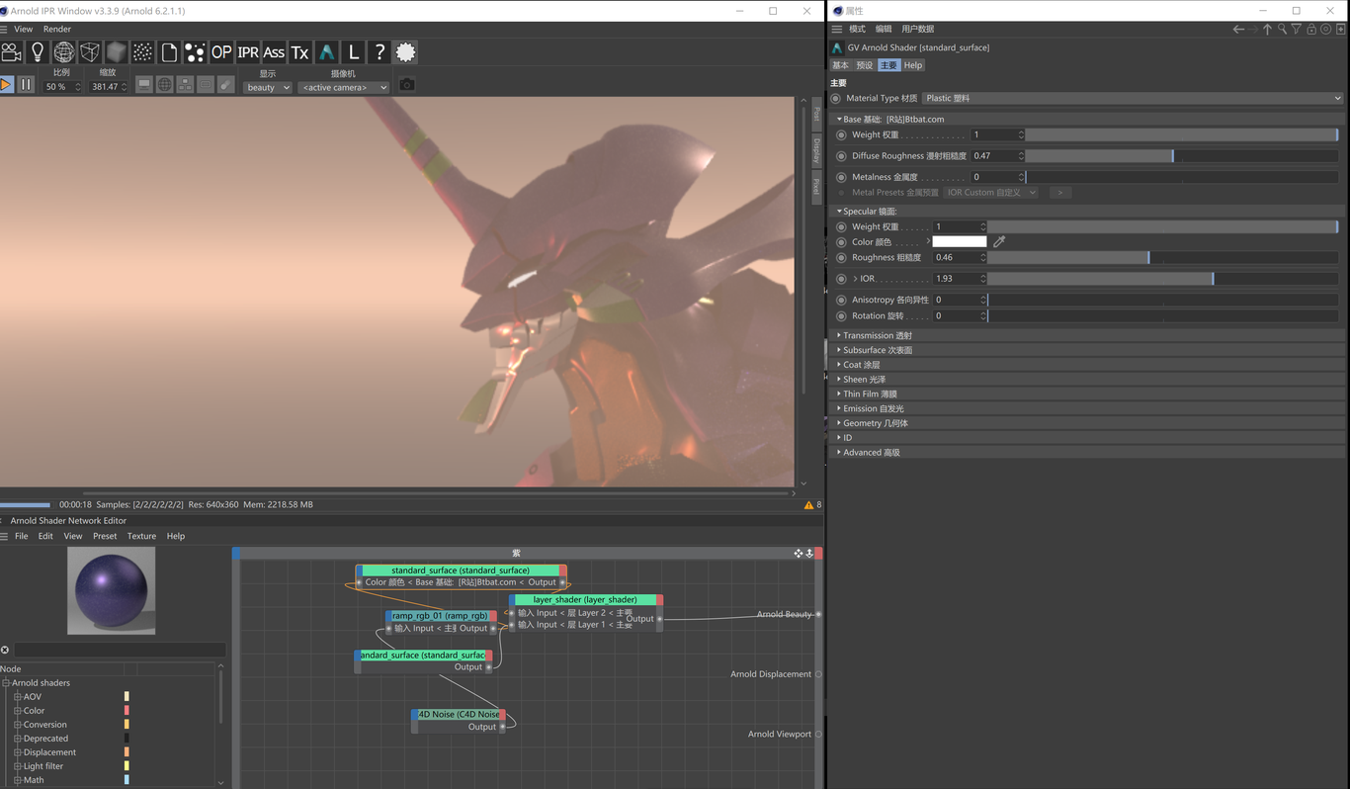
Task: Click the blank document icon
Action: [x=169, y=52]
